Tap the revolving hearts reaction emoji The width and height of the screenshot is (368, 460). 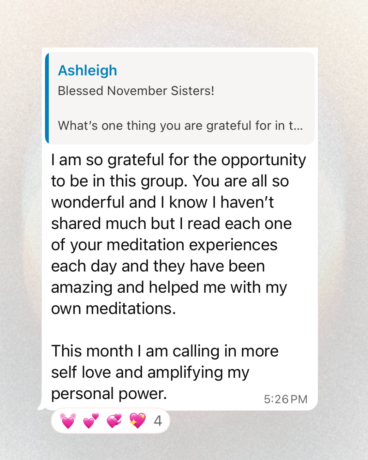(x=114, y=421)
